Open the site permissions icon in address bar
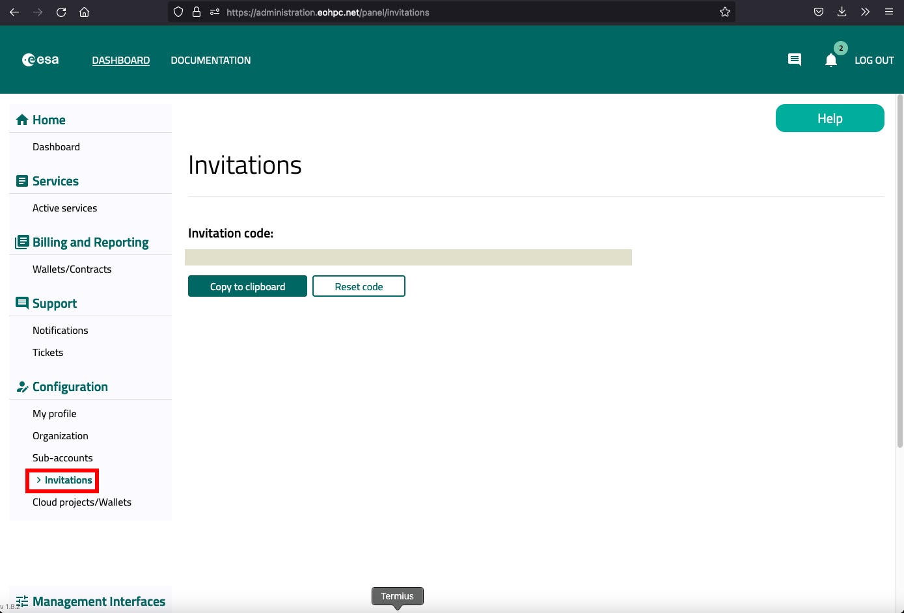Screen dimensions: 904x613 point(215,12)
